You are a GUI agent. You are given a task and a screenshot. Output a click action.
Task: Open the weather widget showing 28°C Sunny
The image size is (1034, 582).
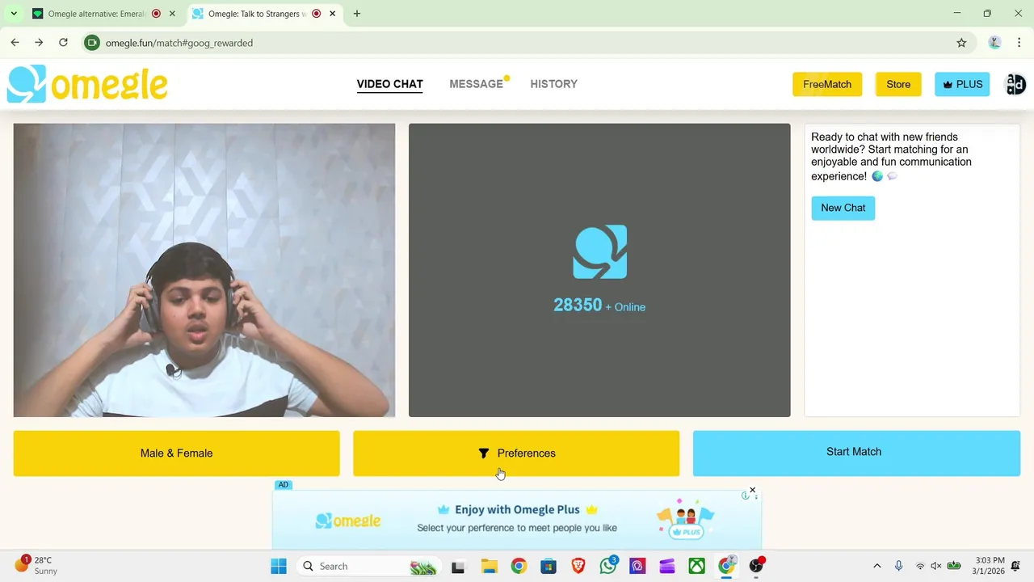click(37, 566)
